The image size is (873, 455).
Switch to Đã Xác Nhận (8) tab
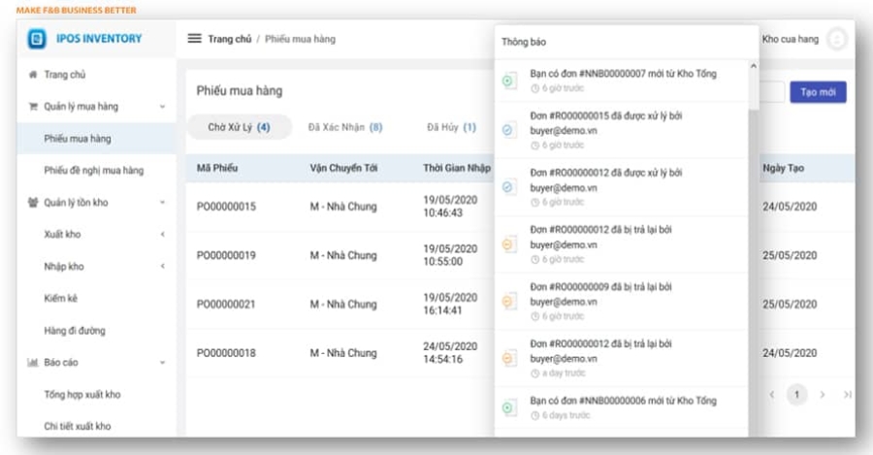click(x=345, y=127)
